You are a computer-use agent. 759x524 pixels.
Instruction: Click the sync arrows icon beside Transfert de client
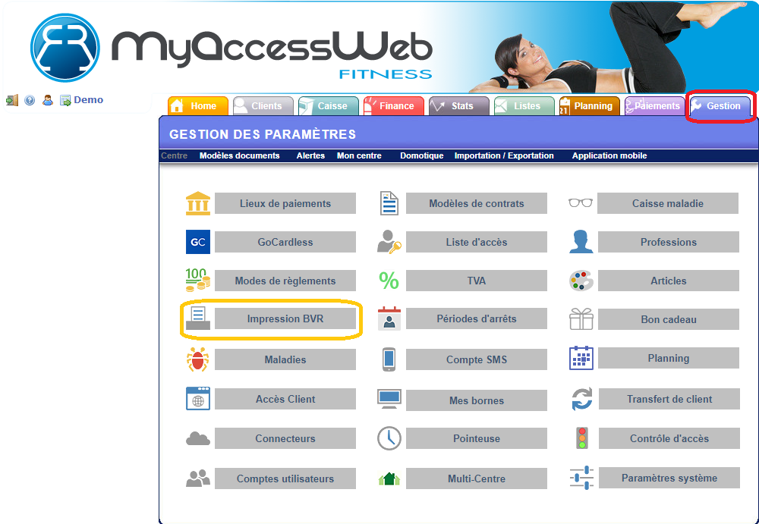click(581, 399)
